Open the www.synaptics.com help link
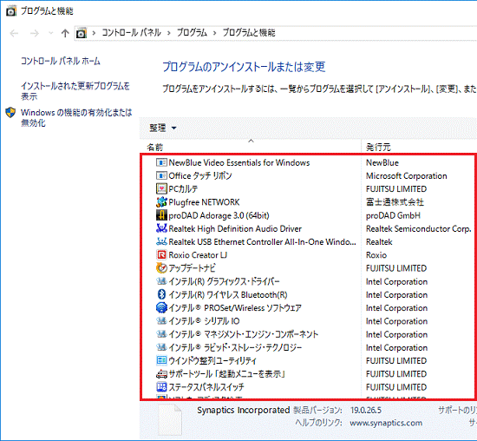The image size is (477, 441). tap(386, 423)
